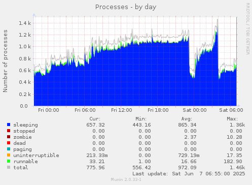Click the orange uninterruptible legend swatch

9,155
